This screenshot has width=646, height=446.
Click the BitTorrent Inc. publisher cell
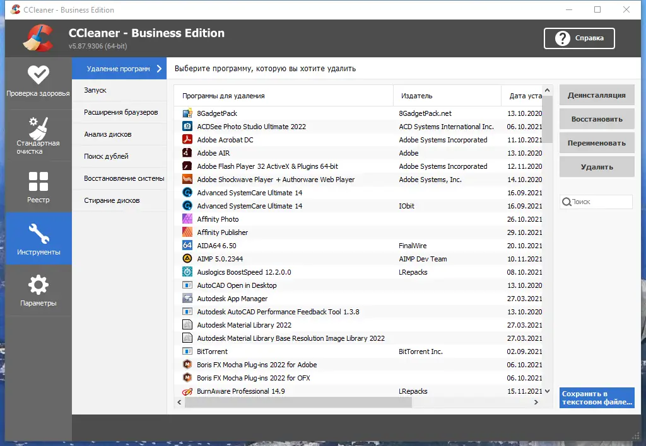(x=421, y=352)
